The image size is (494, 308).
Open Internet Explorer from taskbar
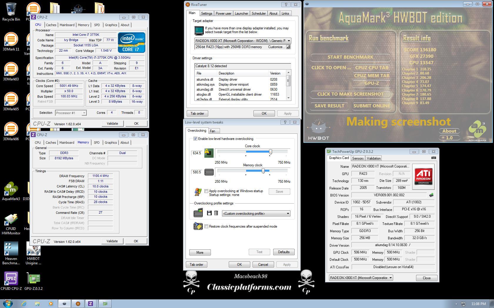point(24,304)
